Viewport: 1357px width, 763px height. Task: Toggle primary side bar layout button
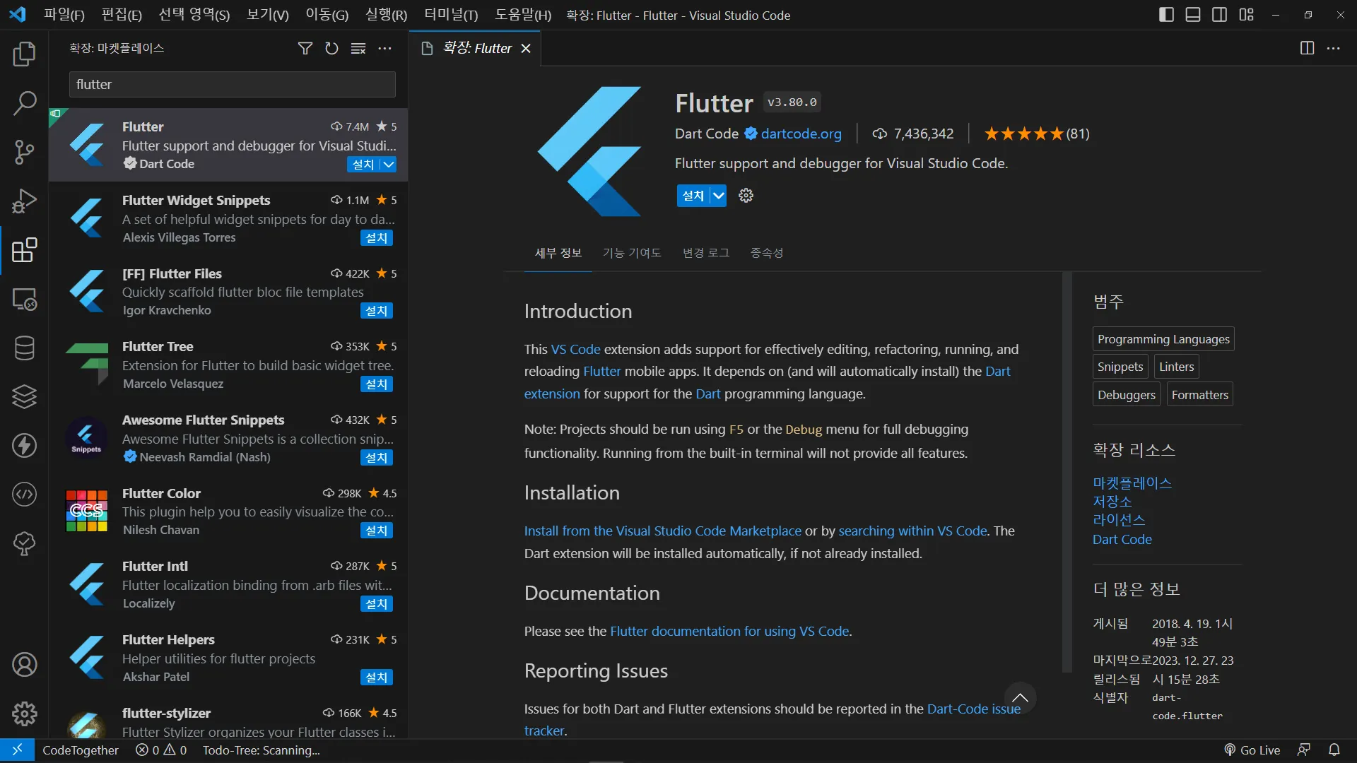pos(1166,15)
